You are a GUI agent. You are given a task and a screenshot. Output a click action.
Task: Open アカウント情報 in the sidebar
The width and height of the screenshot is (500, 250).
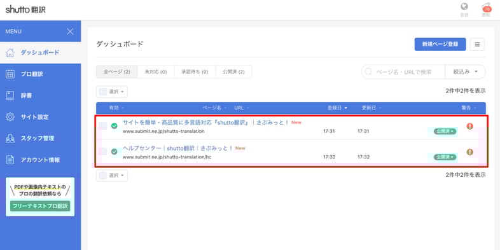tap(41, 160)
